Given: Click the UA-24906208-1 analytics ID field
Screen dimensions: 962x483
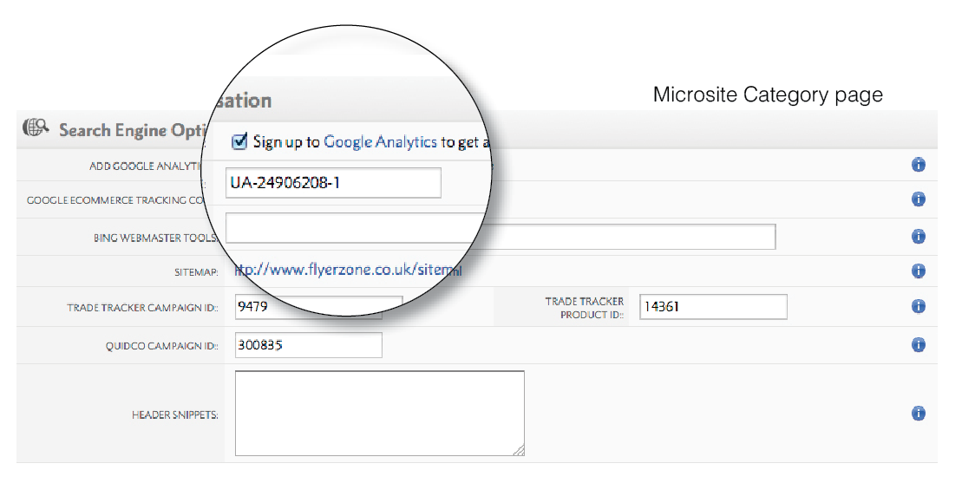Looking at the screenshot, I should pyautogui.click(x=333, y=183).
